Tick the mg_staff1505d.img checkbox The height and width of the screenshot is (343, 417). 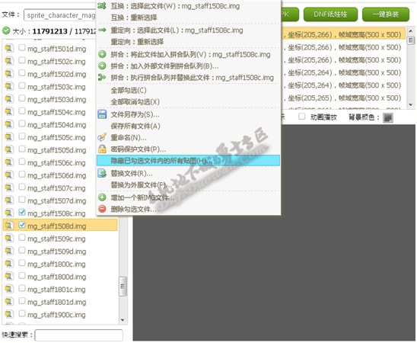(x=22, y=149)
